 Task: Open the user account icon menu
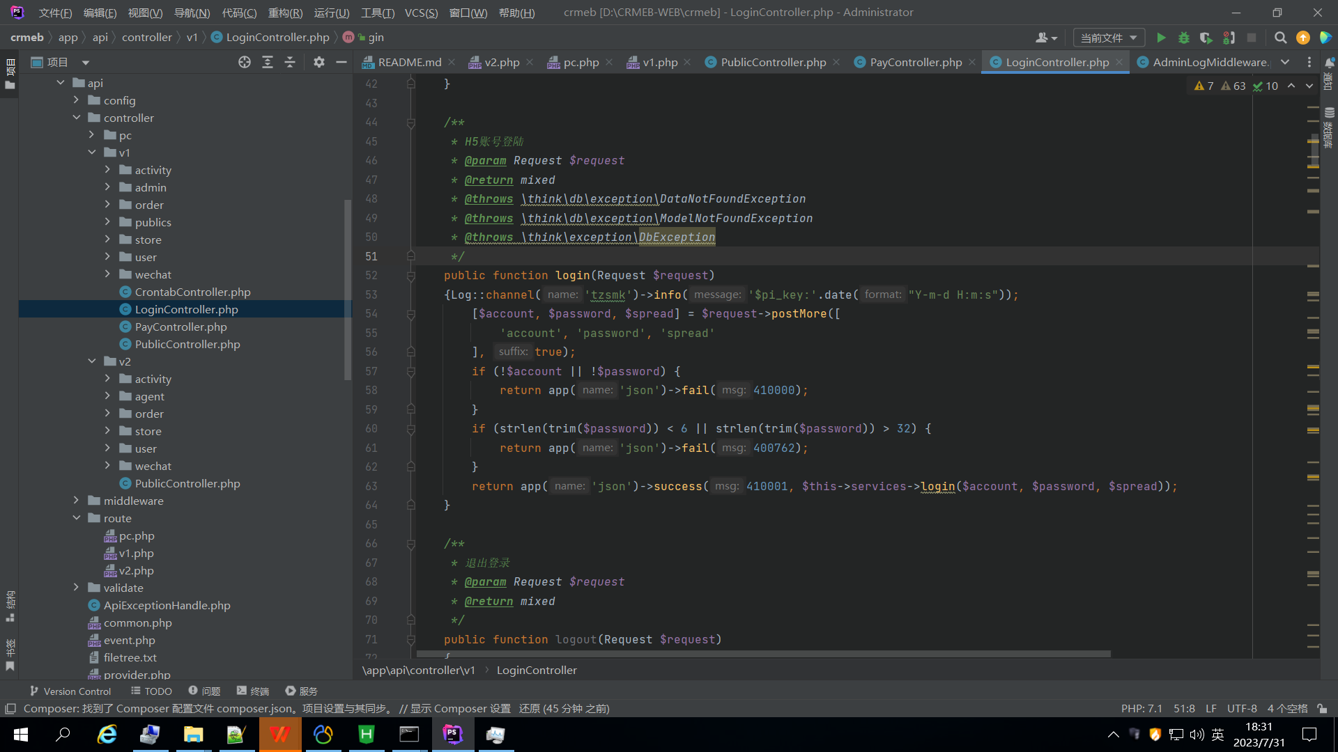pyautogui.click(x=1046, y=38)
